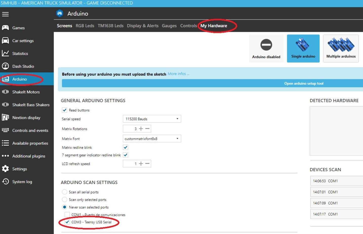Click the Available properties list icon
363x234 pixels.
pos(5,143)
